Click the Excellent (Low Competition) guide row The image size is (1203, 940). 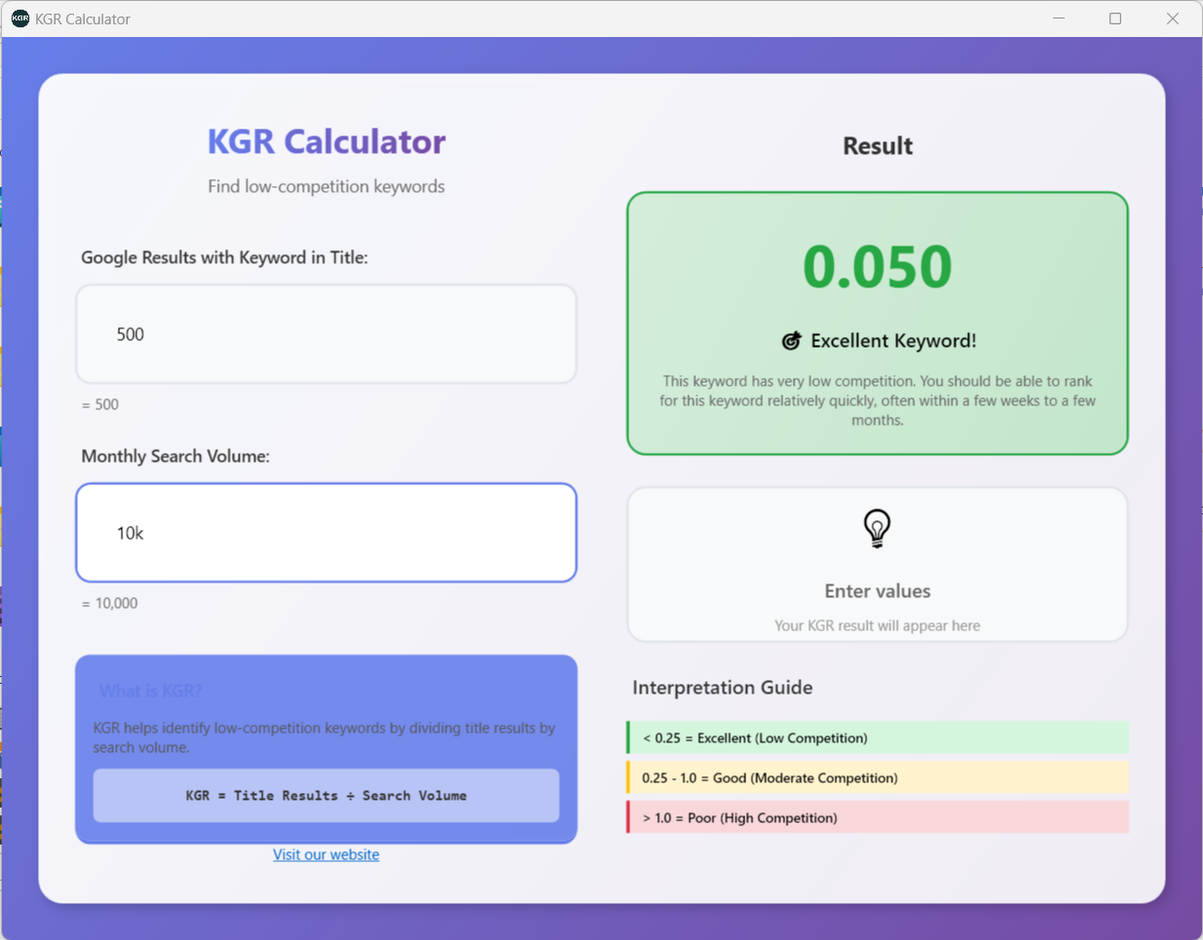coord(878,738)
